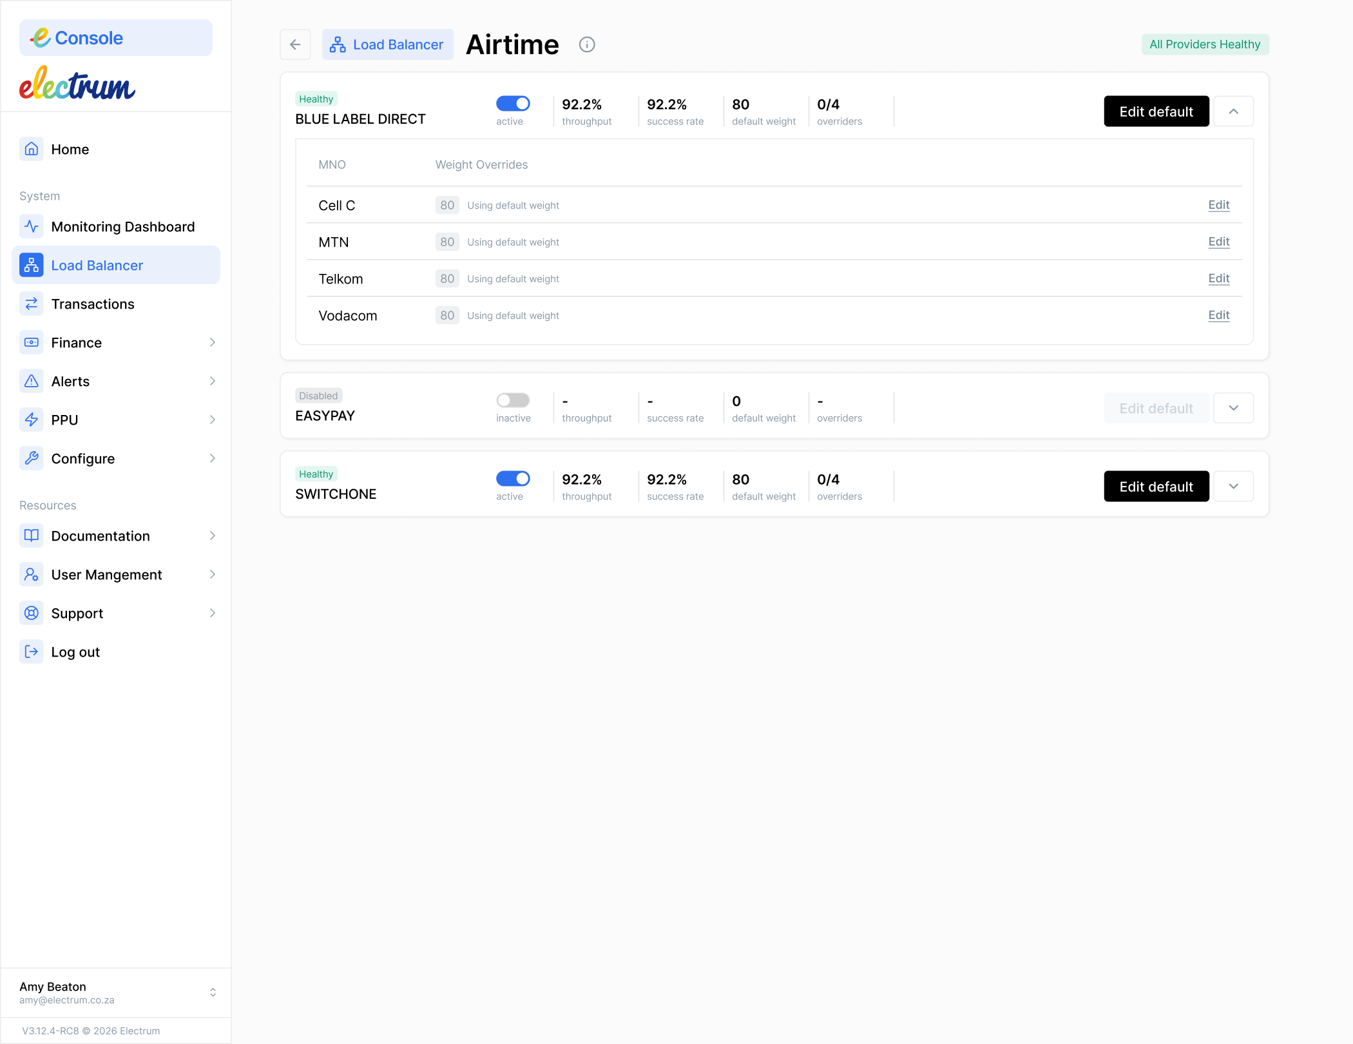Image resolution: width=1353 pixels, height=1044 pixels.
Task: Click the Console e logo icon
Action: [x=40, y=37]
